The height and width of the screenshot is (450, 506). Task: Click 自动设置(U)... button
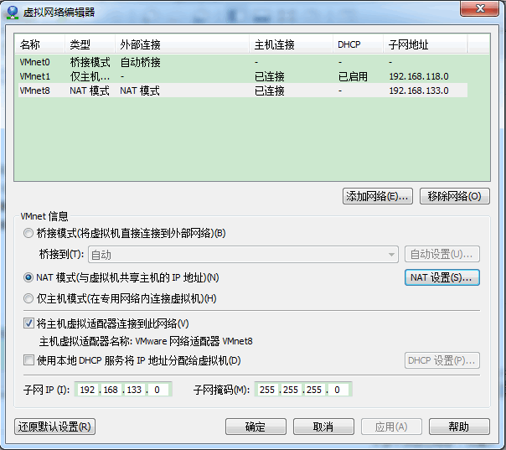click(442, 255)
